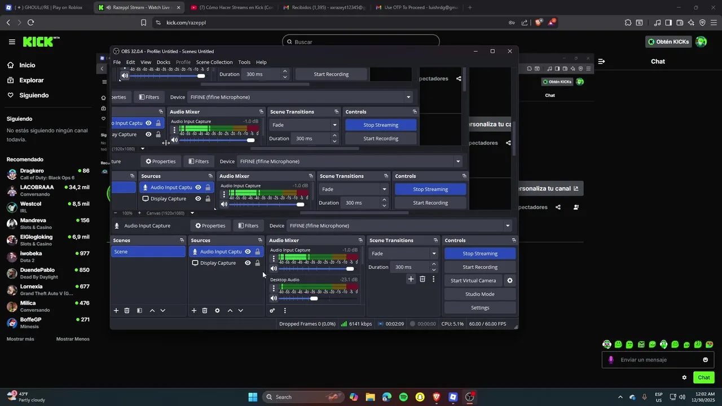
Task: Select Scene in the Scenes list
Action: [148, 251]
